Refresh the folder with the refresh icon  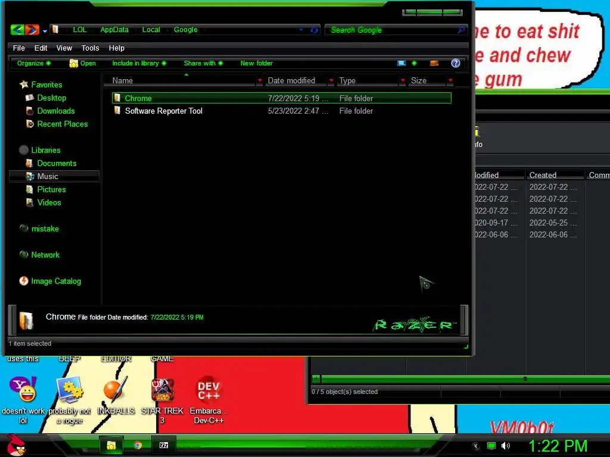point(314,30)
